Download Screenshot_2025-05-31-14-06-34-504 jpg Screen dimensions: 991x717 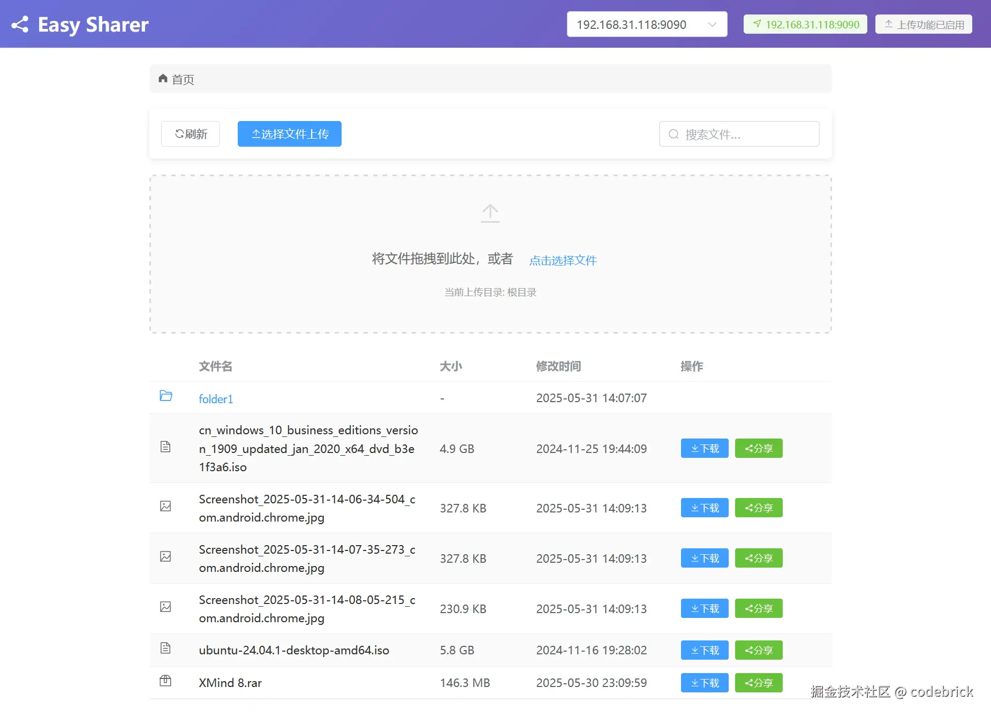pos(705,508)
